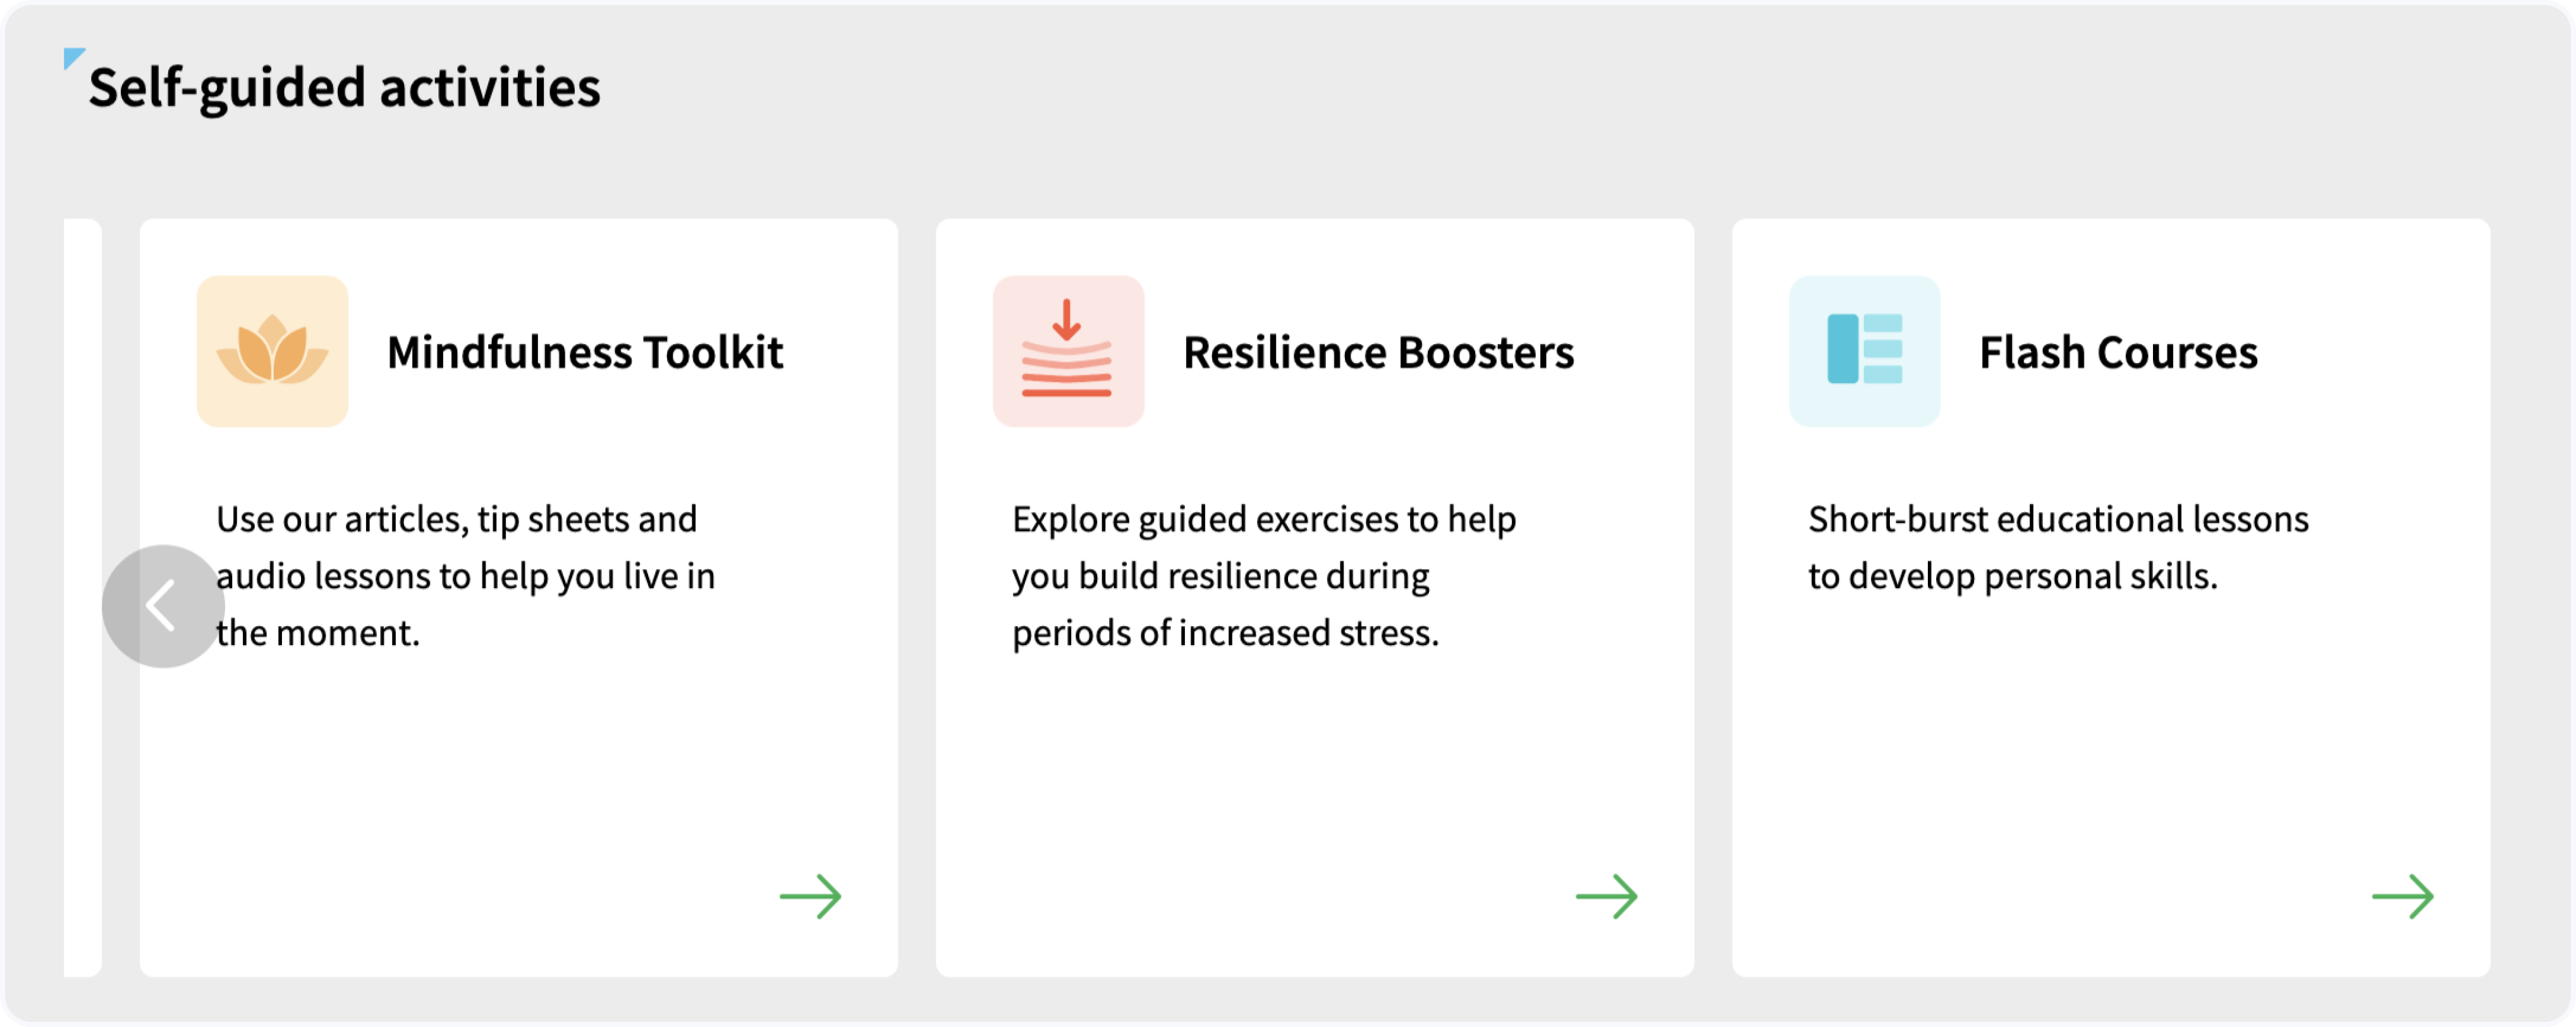Click the Resilience Boosters red arrow icon

(1067, 351)
